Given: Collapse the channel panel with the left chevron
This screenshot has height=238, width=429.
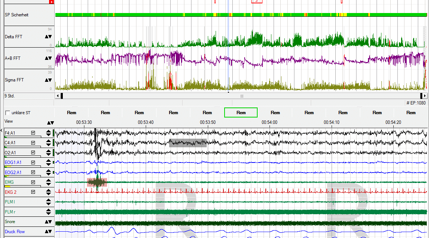Looking at the screenshot, I should coord(1,131).
